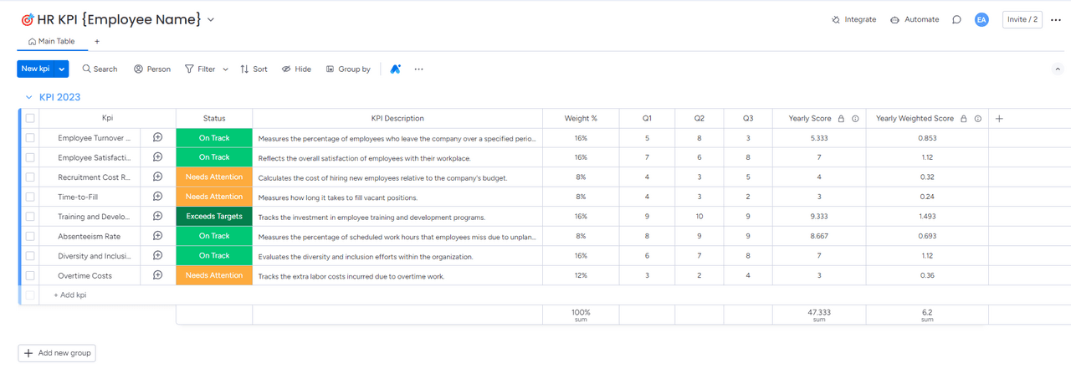Click the Yearly Weighted Score info icon
The width and height of the screenshot is (1071, 374).
977,119
